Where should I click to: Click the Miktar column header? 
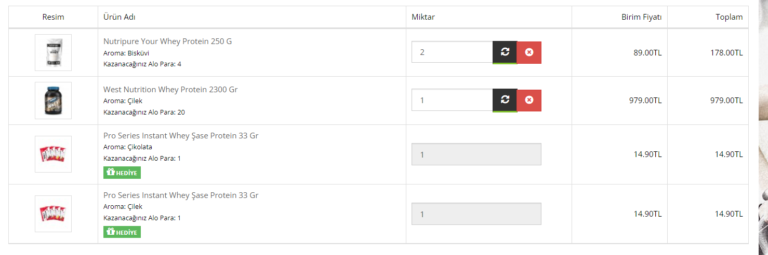click(x=423, y=17)
